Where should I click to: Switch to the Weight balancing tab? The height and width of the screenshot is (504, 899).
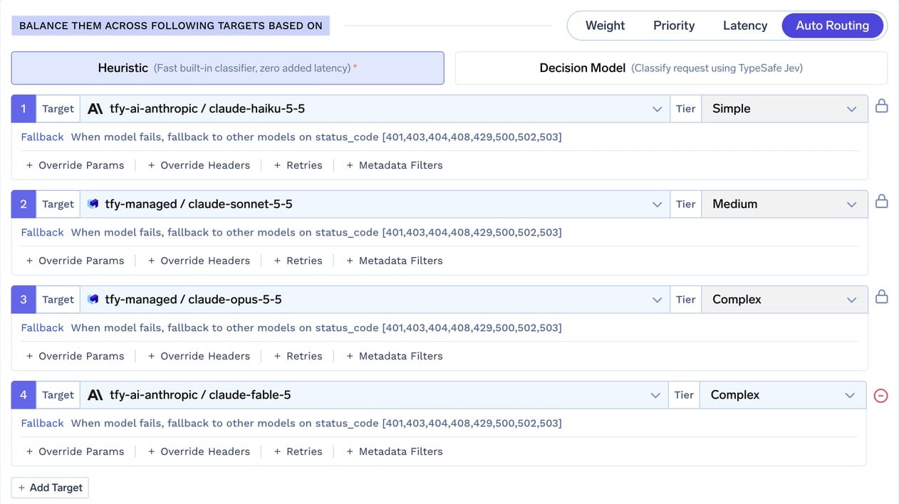click(x=605, y=26)
